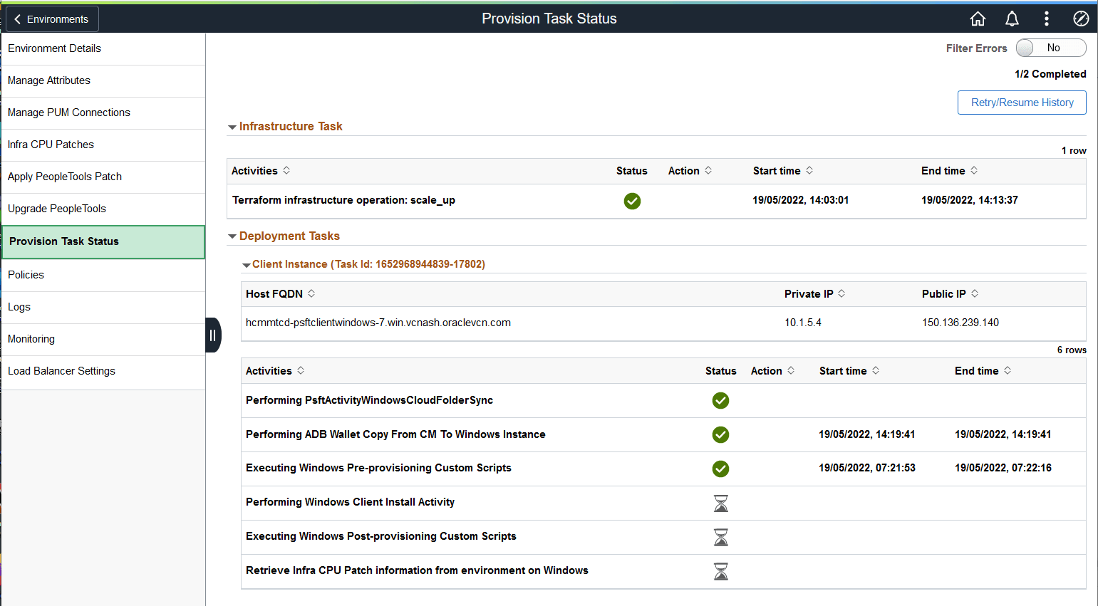This screenshot has height=606, width=1098.
Task: Open the Home icon
Action: (x=978, y=19)
